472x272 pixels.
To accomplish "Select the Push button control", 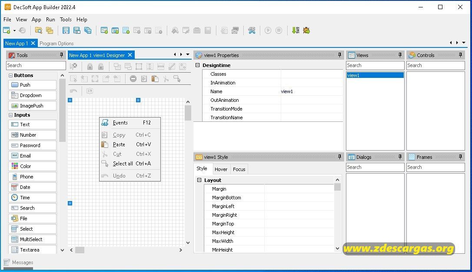I will (x=33, y=85).
